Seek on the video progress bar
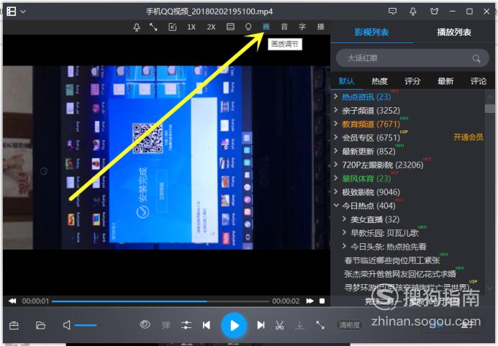Screen dimensions: 498x346 point(160,301)
